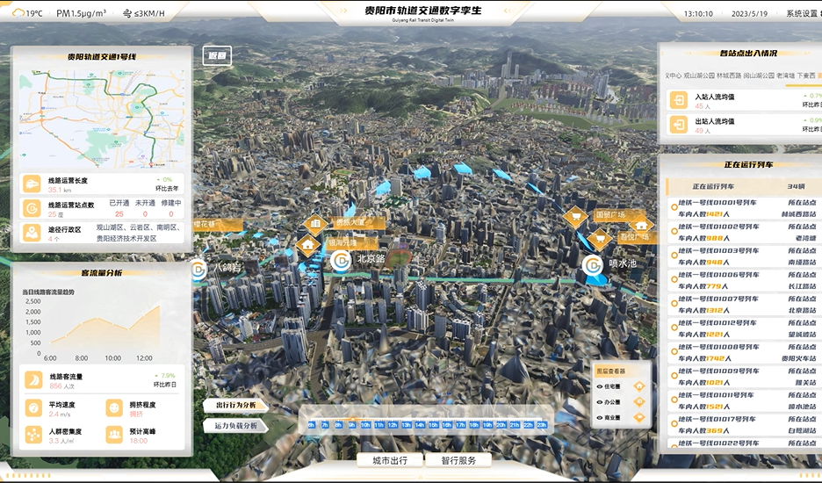The height and width of the screenshot is (483, 822).
Task: Select train 01001 in running trains list
Action: (738, 208)
